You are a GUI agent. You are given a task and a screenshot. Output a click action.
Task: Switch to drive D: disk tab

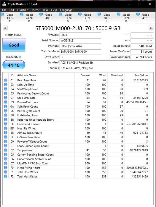click(x=29, y=18)
